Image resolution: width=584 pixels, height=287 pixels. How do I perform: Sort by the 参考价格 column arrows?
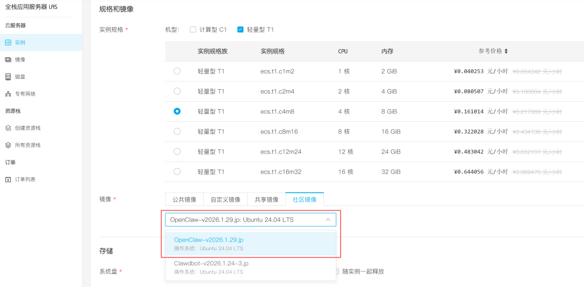click(506, 51)
